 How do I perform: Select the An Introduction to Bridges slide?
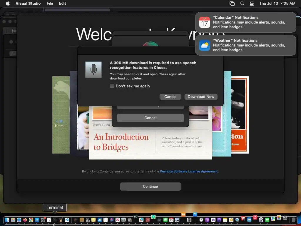tap(150, 142)
